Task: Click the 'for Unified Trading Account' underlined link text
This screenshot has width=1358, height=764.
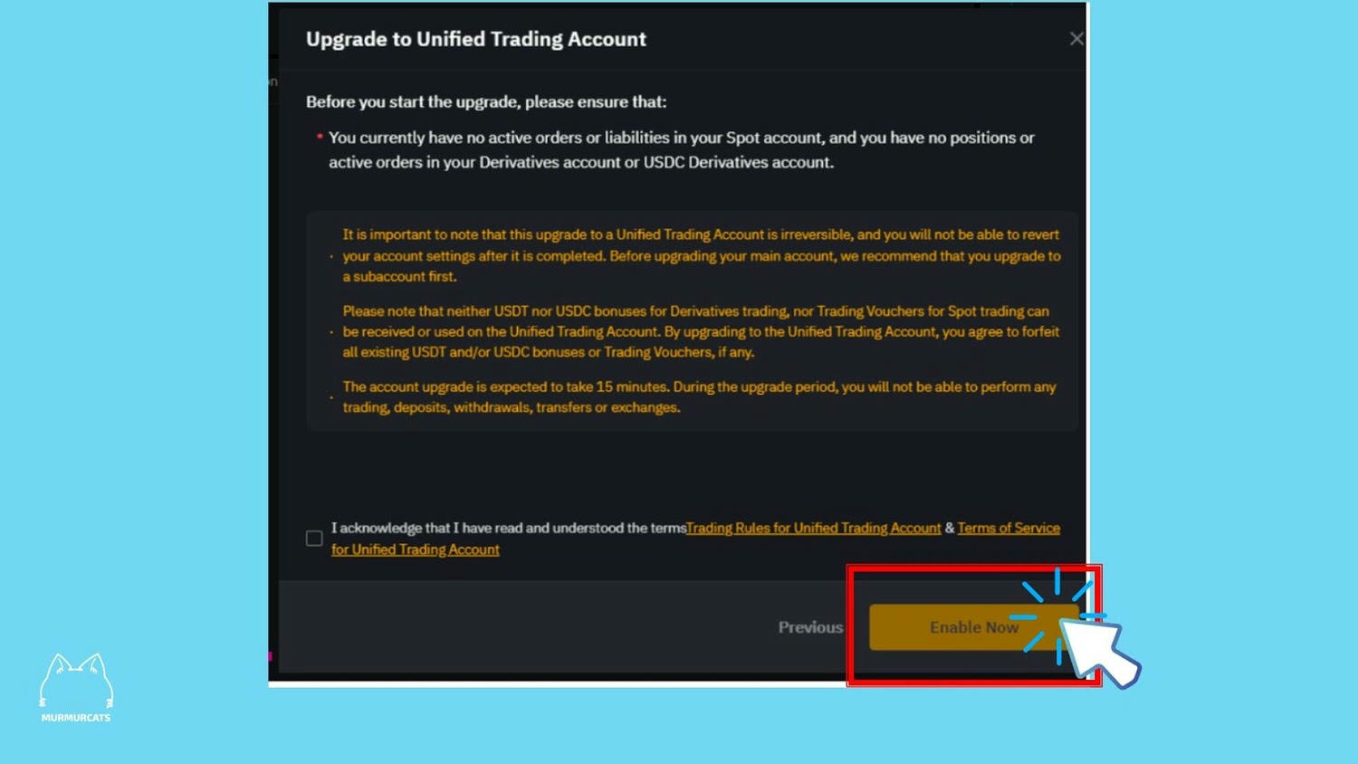Action: tap(416, 549)
